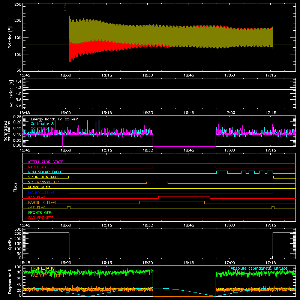This screenshot has height=300, width=300.
Task: Click the 4.4 tick on Roll period axis
Action: pos(18,81)
